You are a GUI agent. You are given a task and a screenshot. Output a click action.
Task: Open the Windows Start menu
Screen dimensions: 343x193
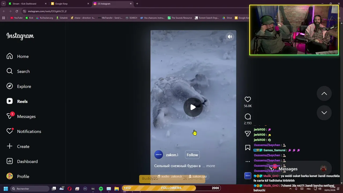(6, 189)
